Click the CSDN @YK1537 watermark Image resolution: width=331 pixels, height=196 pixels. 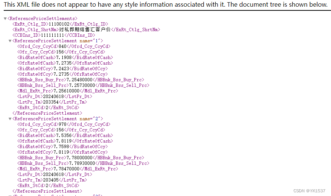click(x=309, y=190)
